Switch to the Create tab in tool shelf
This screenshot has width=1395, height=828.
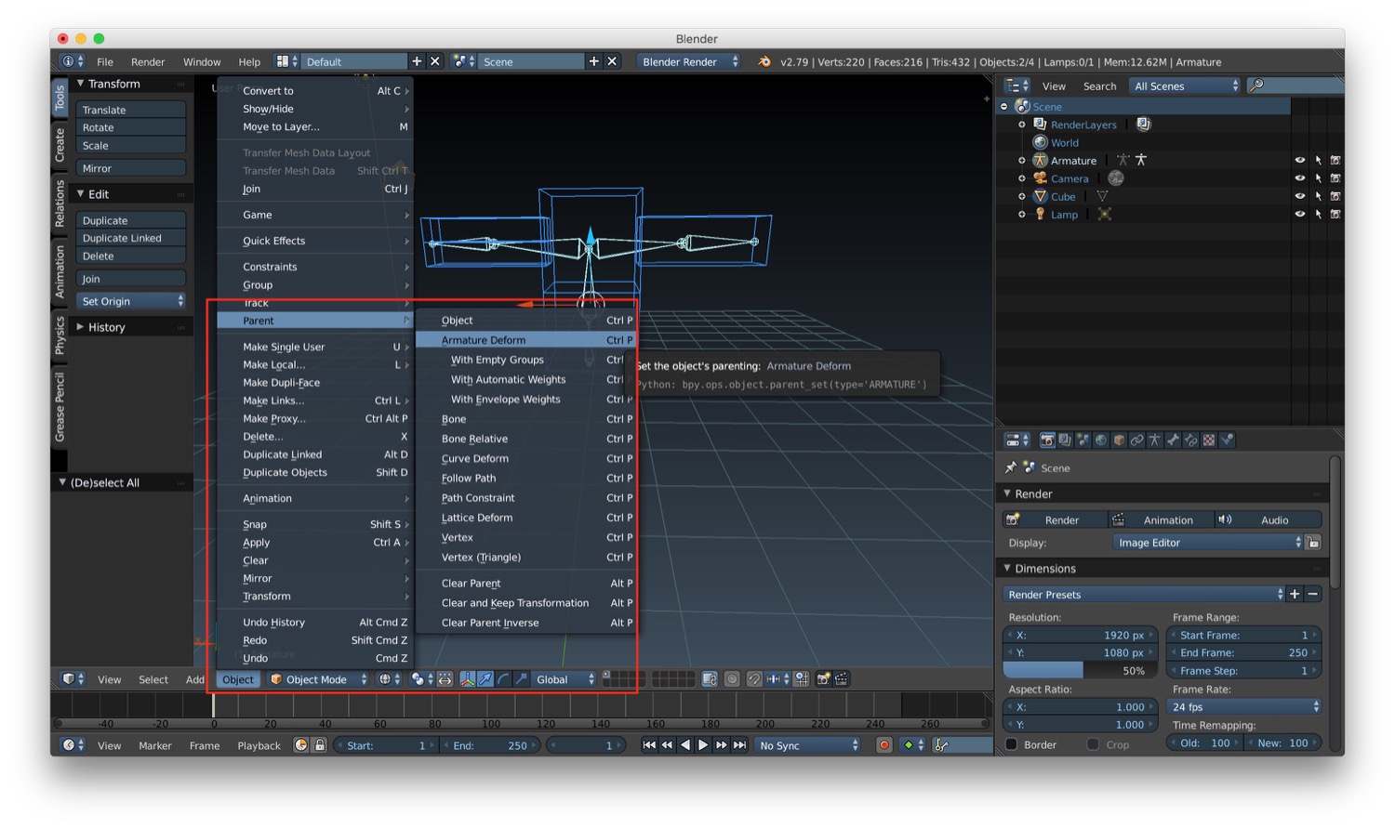click(x=60, y=146)
